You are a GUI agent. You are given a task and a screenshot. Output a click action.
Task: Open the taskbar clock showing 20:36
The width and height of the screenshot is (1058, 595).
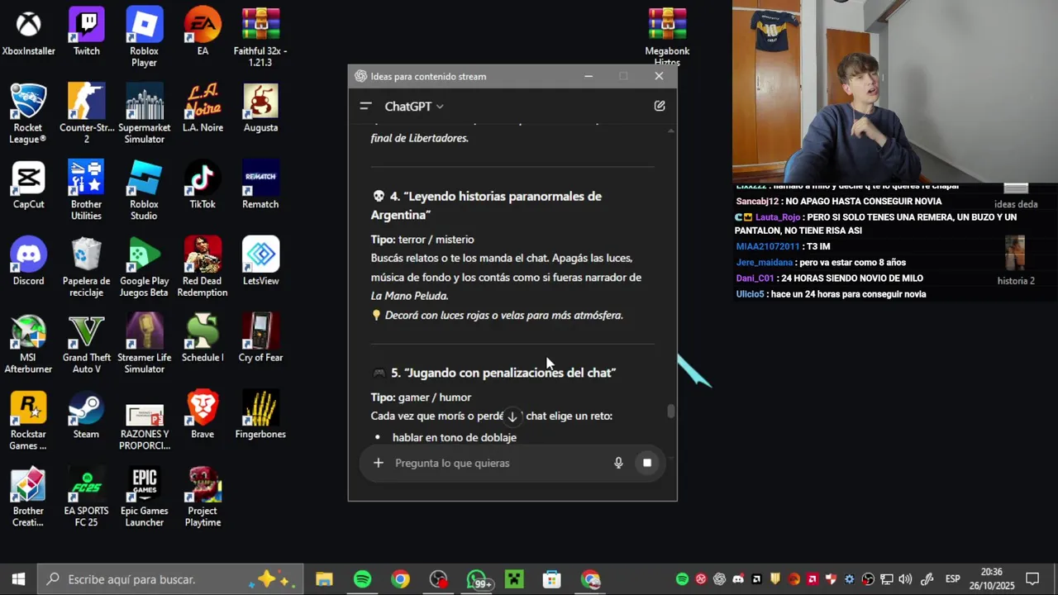pyautogui.click(x=992, y=578)
